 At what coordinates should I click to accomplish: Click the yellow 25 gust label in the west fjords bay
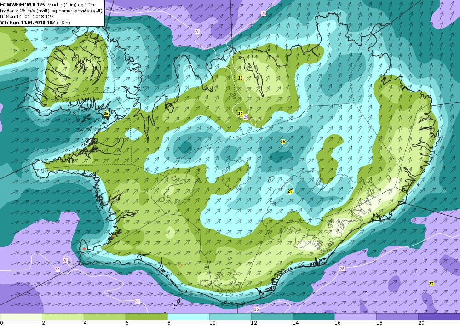pyautogui.click(x=106, y=114)
